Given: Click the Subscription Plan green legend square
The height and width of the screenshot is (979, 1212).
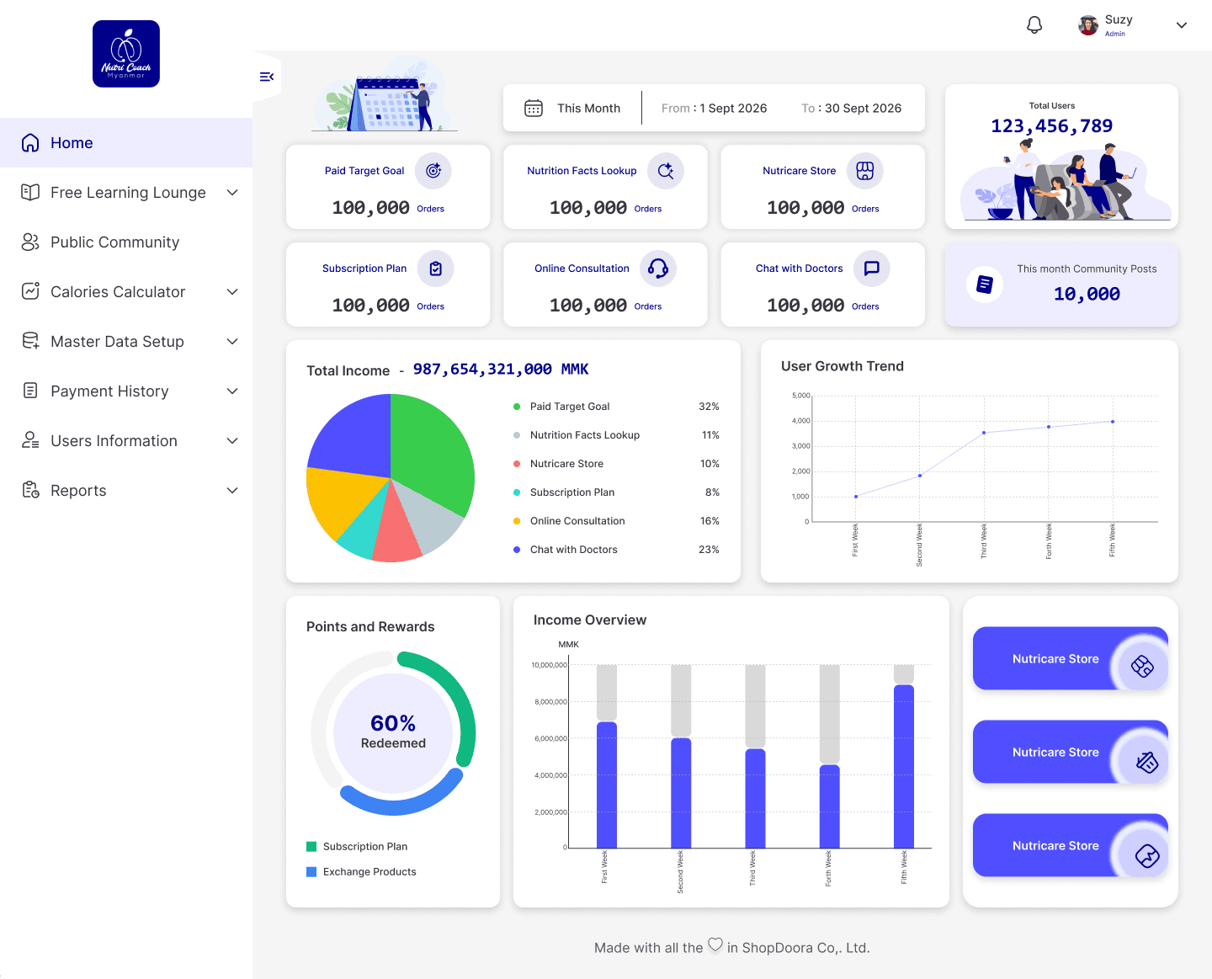Looking at the screenshot, I should click(x=311, y=847).
